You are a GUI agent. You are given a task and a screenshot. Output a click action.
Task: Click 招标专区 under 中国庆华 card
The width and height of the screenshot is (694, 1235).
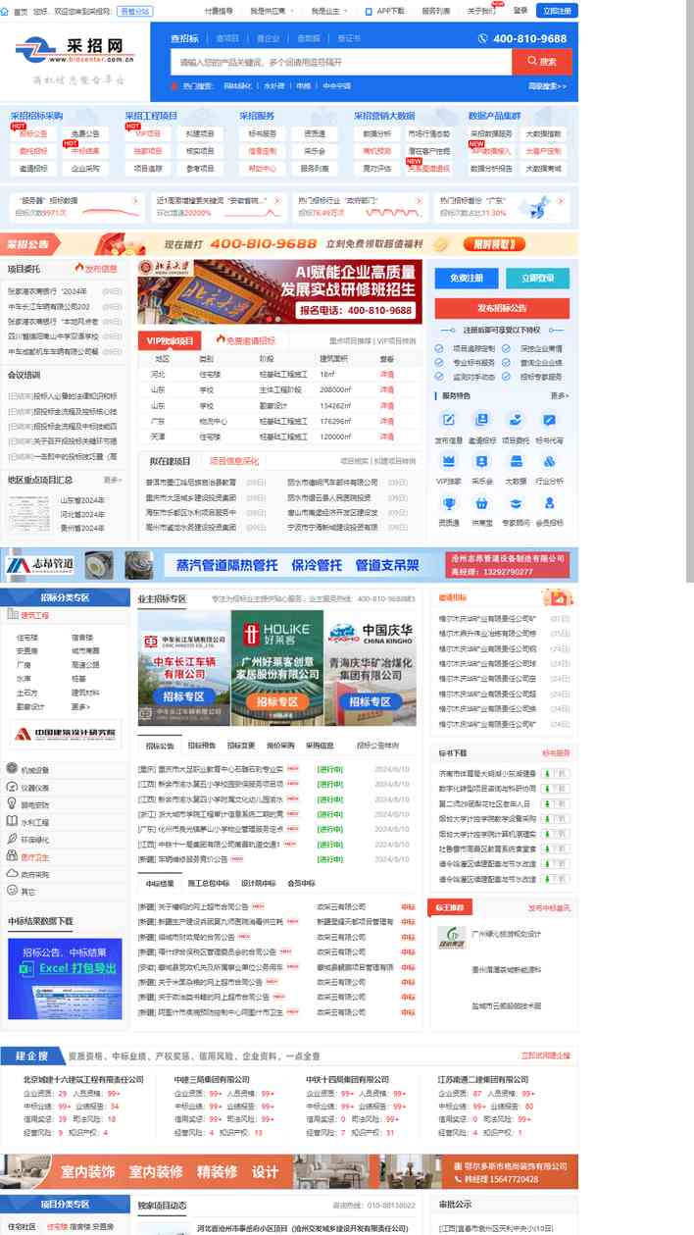(370, 701)
